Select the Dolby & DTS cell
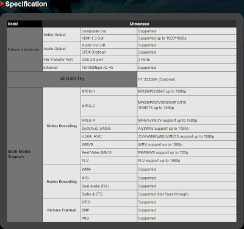The width and height of the screenshot is (244, 229). tap(109, 194)
